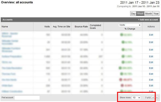Focus the Find account search field
Image resolution: width=161 pixels, height=102 pixels.
27,97
